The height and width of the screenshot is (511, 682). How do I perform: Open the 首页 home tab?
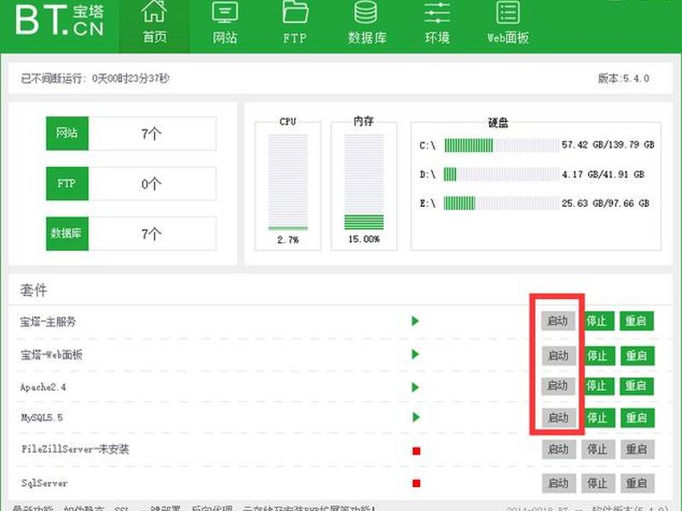[x=154, y=26]
